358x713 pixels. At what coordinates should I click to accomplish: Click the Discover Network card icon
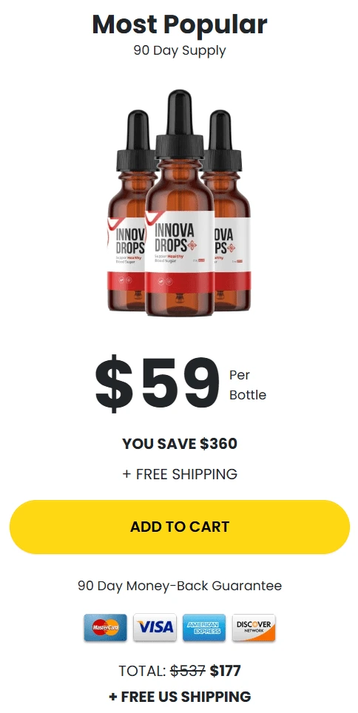(x=254, y=627)
